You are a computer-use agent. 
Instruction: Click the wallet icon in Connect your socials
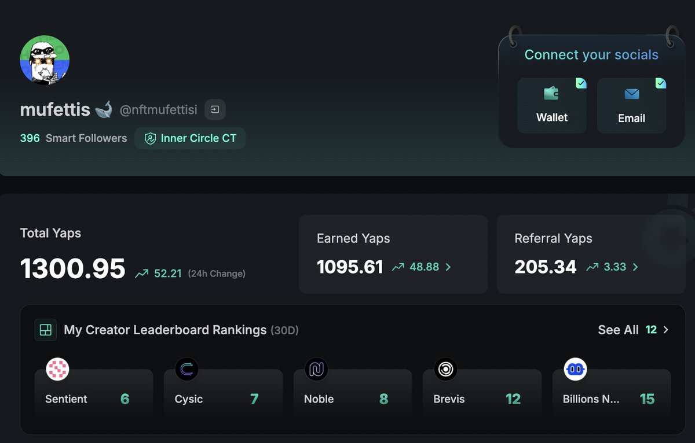(551, 94)
